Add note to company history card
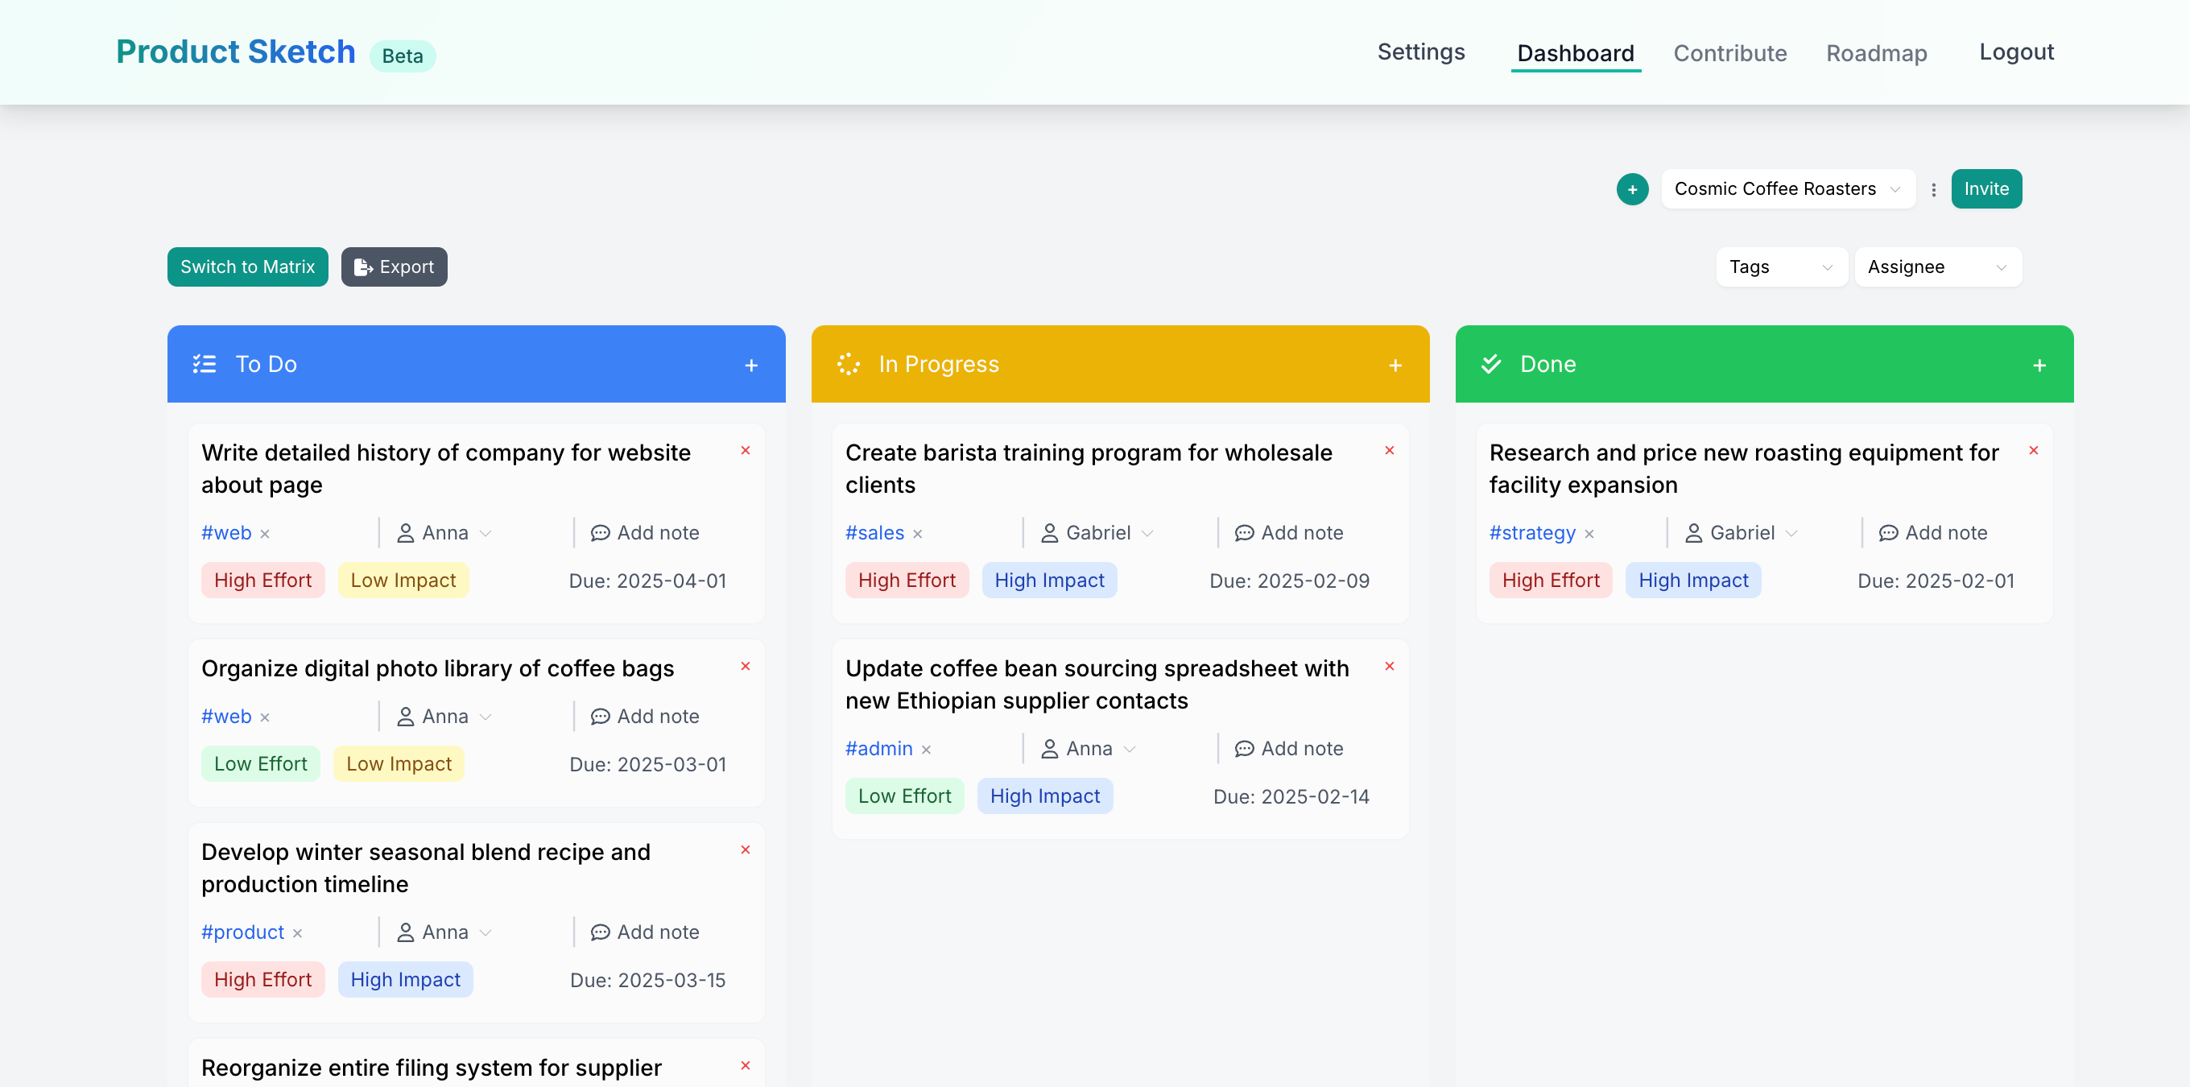 point(645,533)
